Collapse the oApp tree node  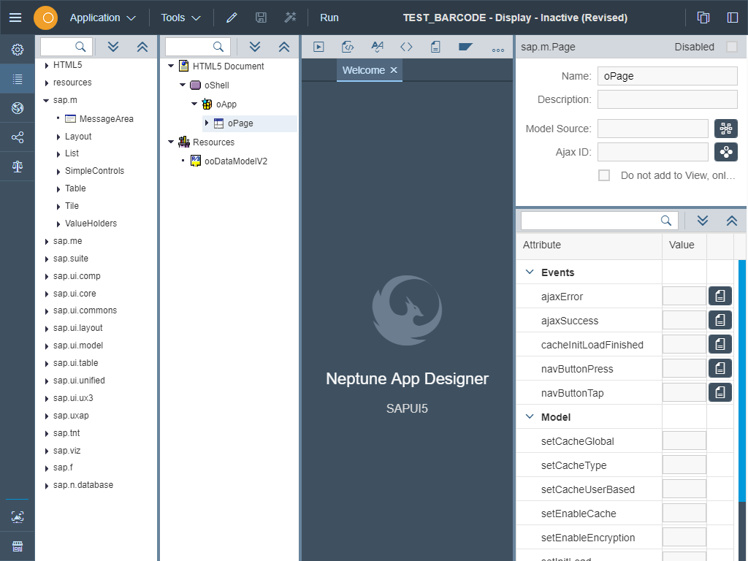(194, 104)
